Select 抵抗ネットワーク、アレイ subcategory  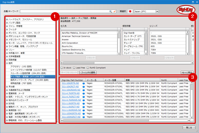[30, 80]
